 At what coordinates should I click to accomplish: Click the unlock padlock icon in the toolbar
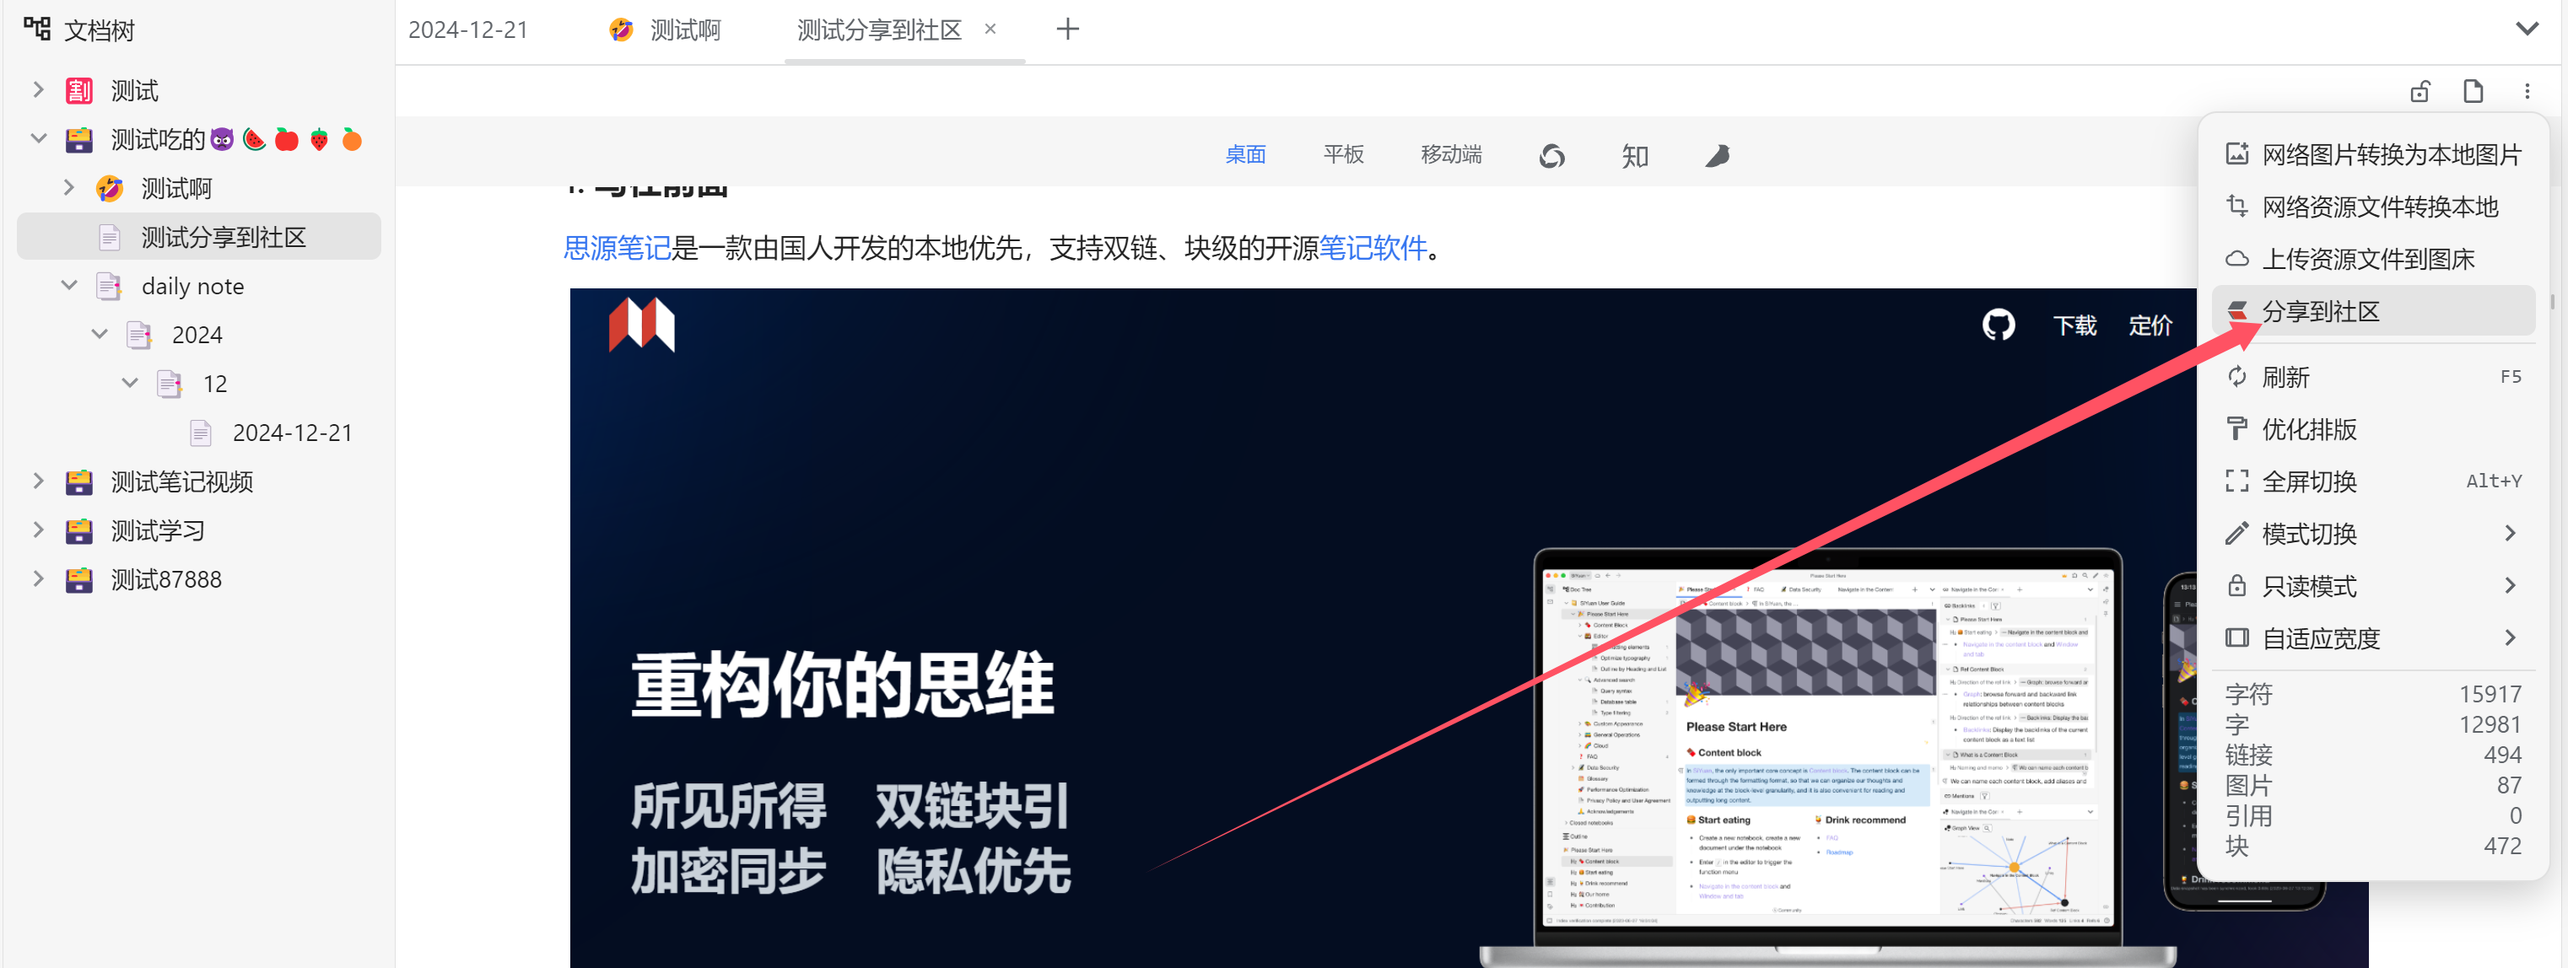pyautogui.click(x=2420, y=92)
